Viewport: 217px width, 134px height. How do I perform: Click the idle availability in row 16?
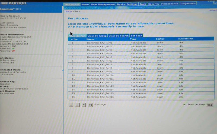coord(181,97)
